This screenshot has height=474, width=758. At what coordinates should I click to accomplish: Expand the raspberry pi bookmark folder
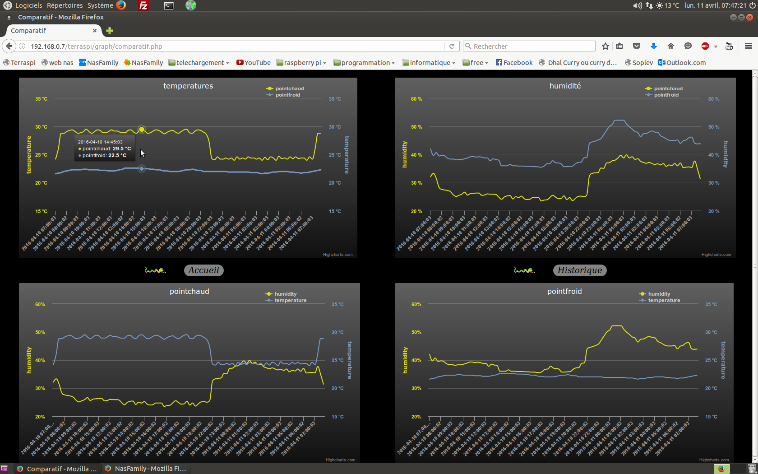[x=301, y=63]
